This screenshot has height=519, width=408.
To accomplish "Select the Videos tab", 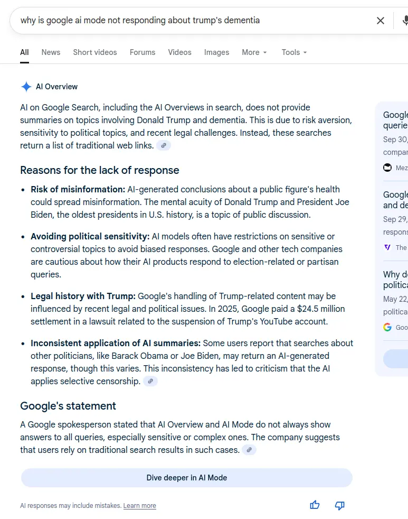I will tap(179, 52).
